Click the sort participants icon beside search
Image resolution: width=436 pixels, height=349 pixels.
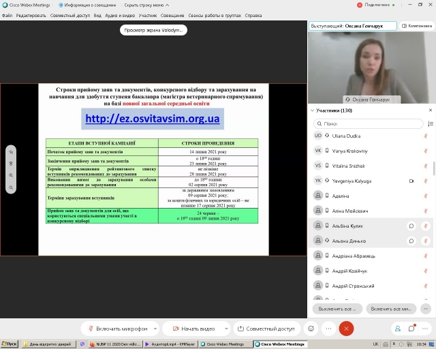click(x=430, y=123)
